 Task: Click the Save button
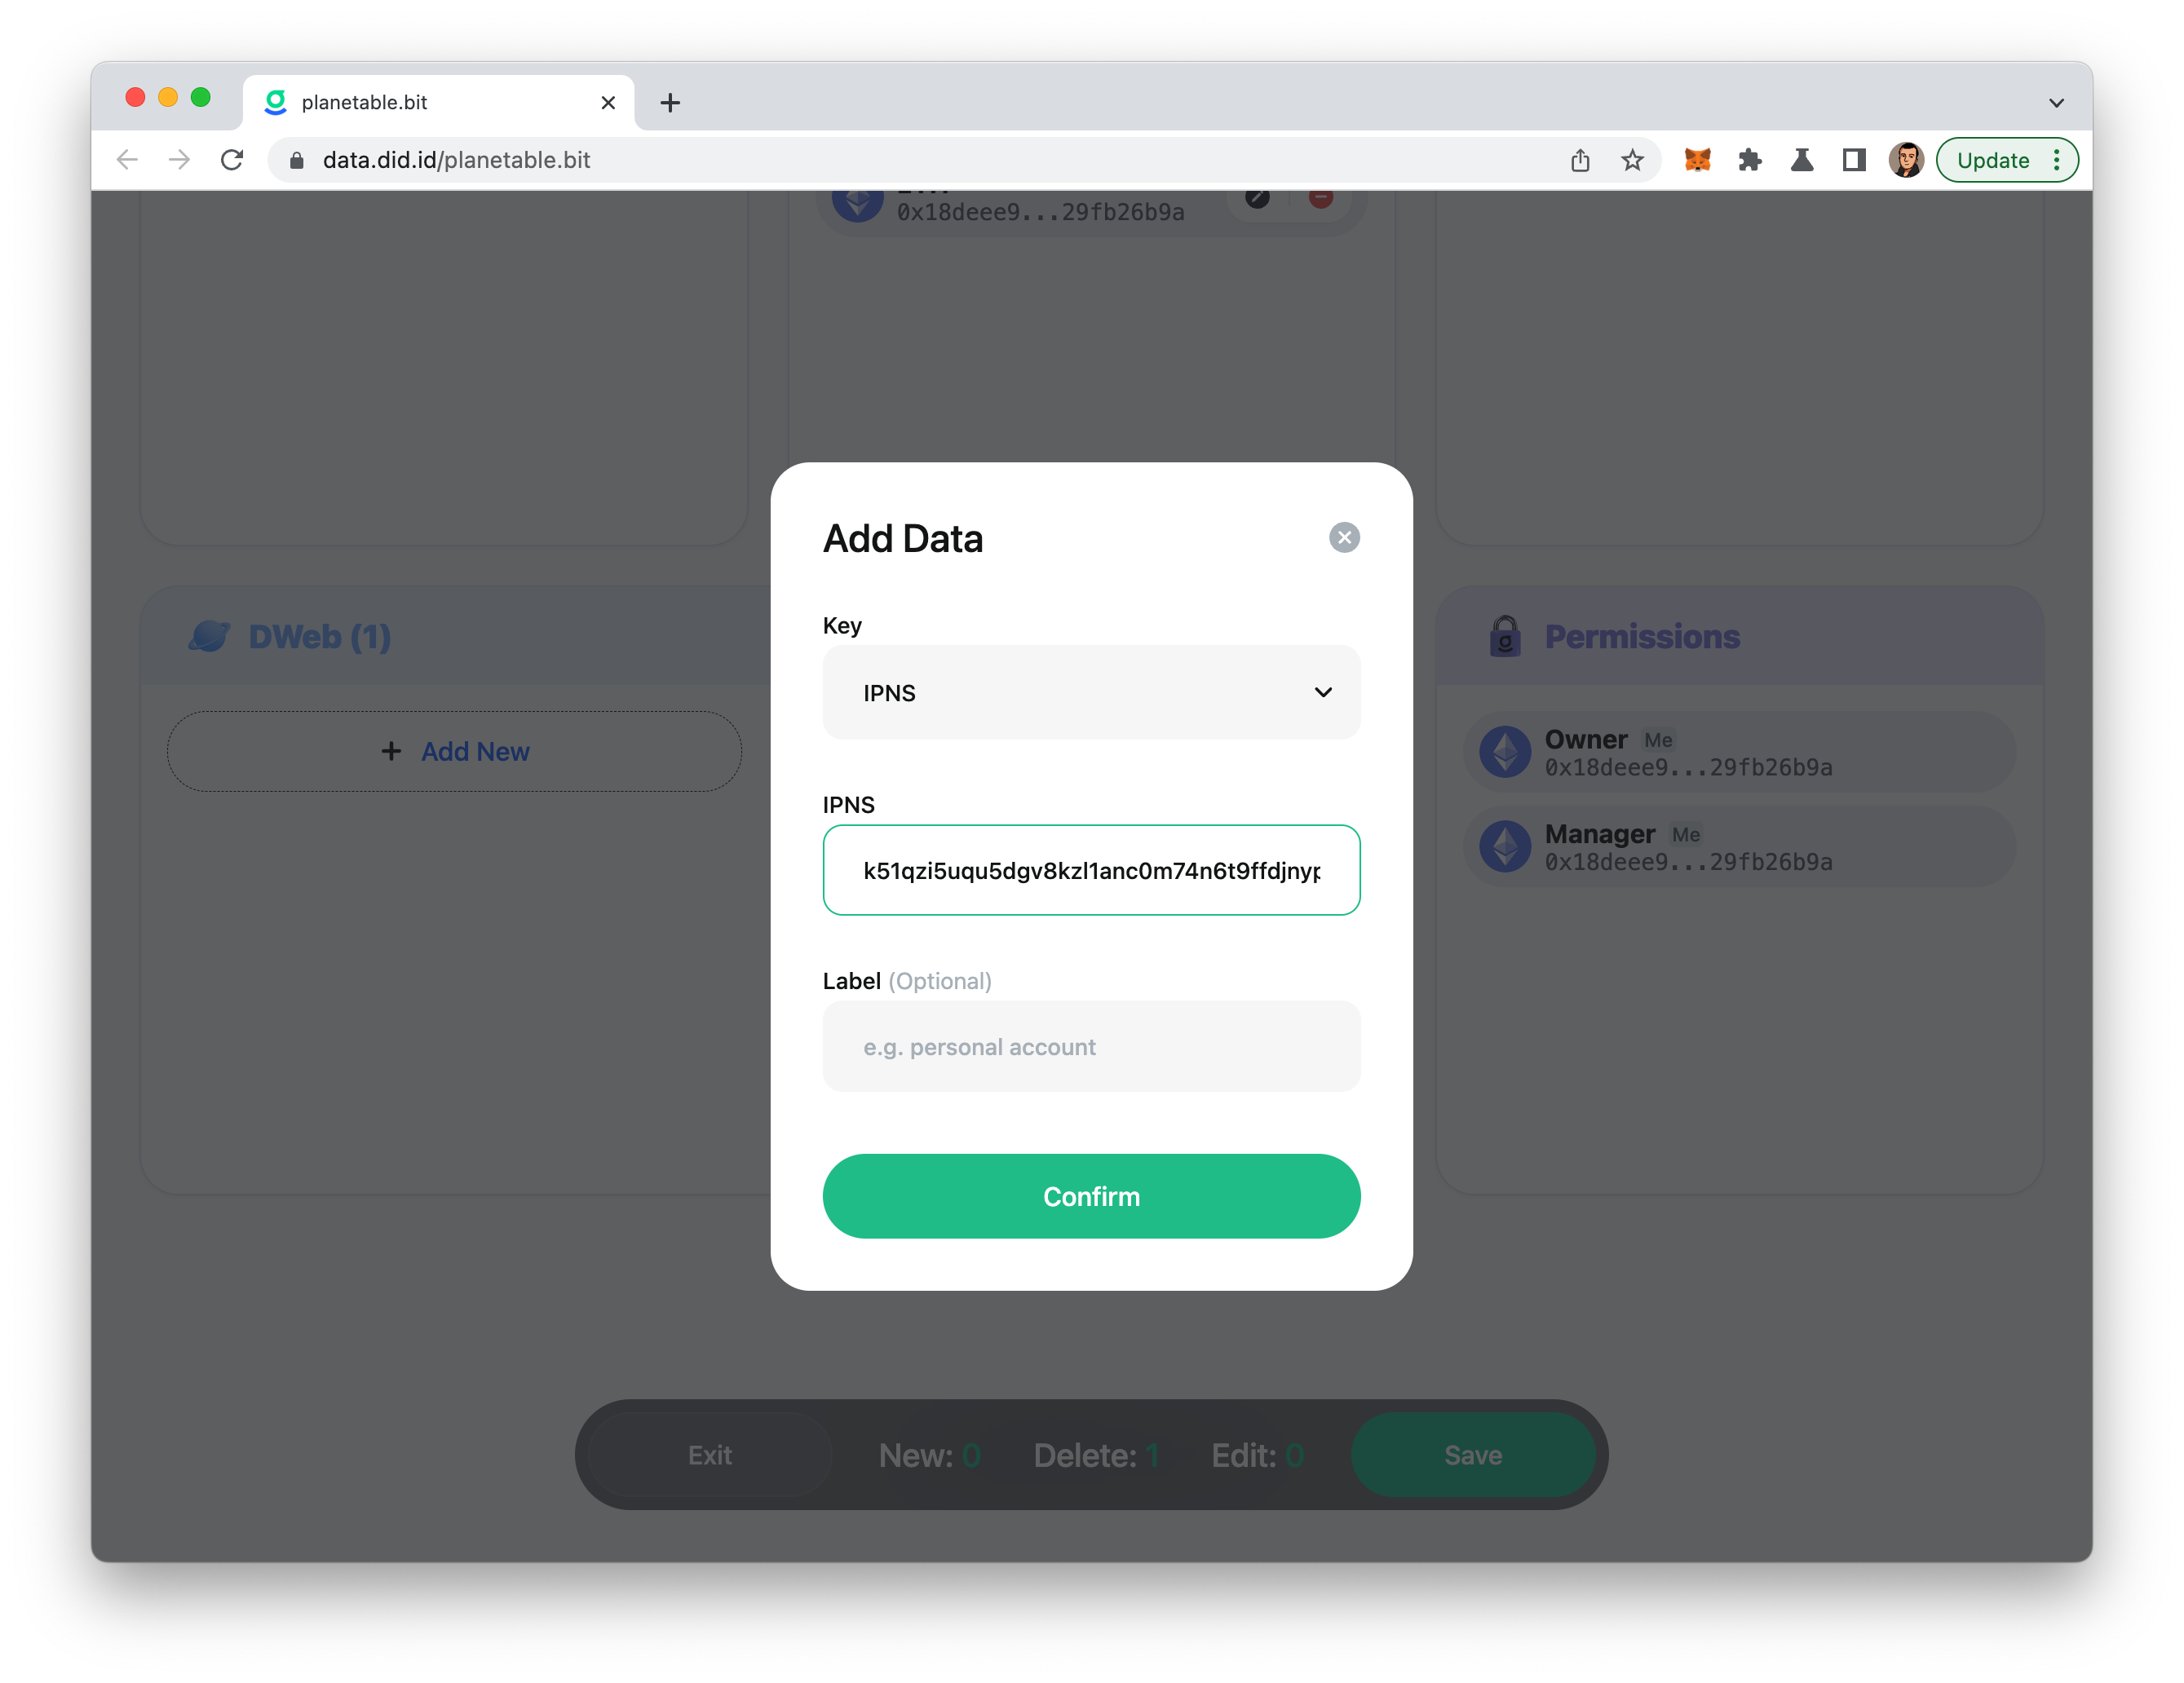(1473, 1455)
